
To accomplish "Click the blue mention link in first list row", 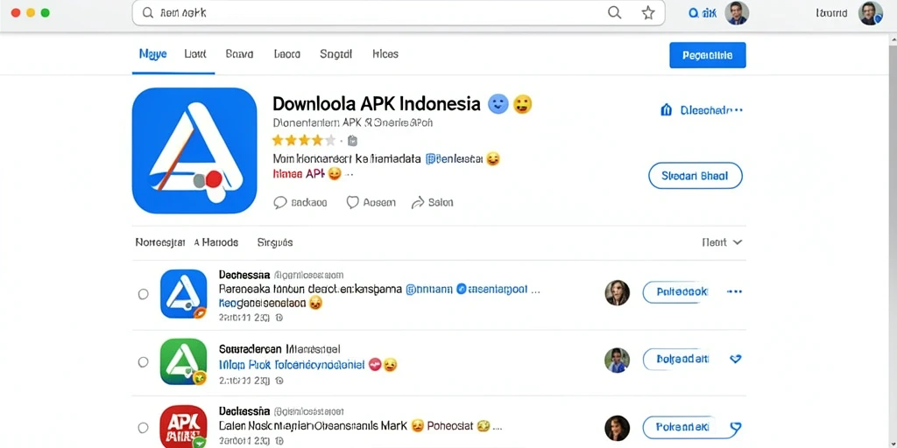I will pos(429,290).
